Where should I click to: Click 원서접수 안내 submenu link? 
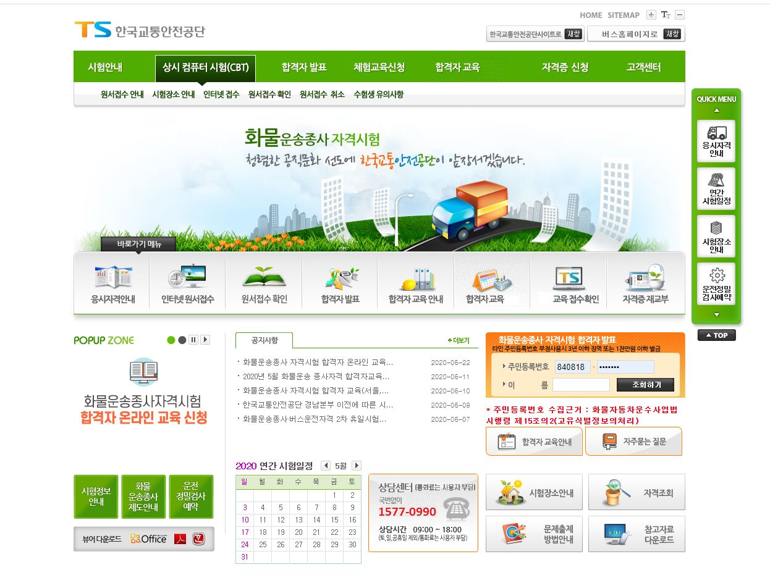pyautogui.click(x=122, y=94)
